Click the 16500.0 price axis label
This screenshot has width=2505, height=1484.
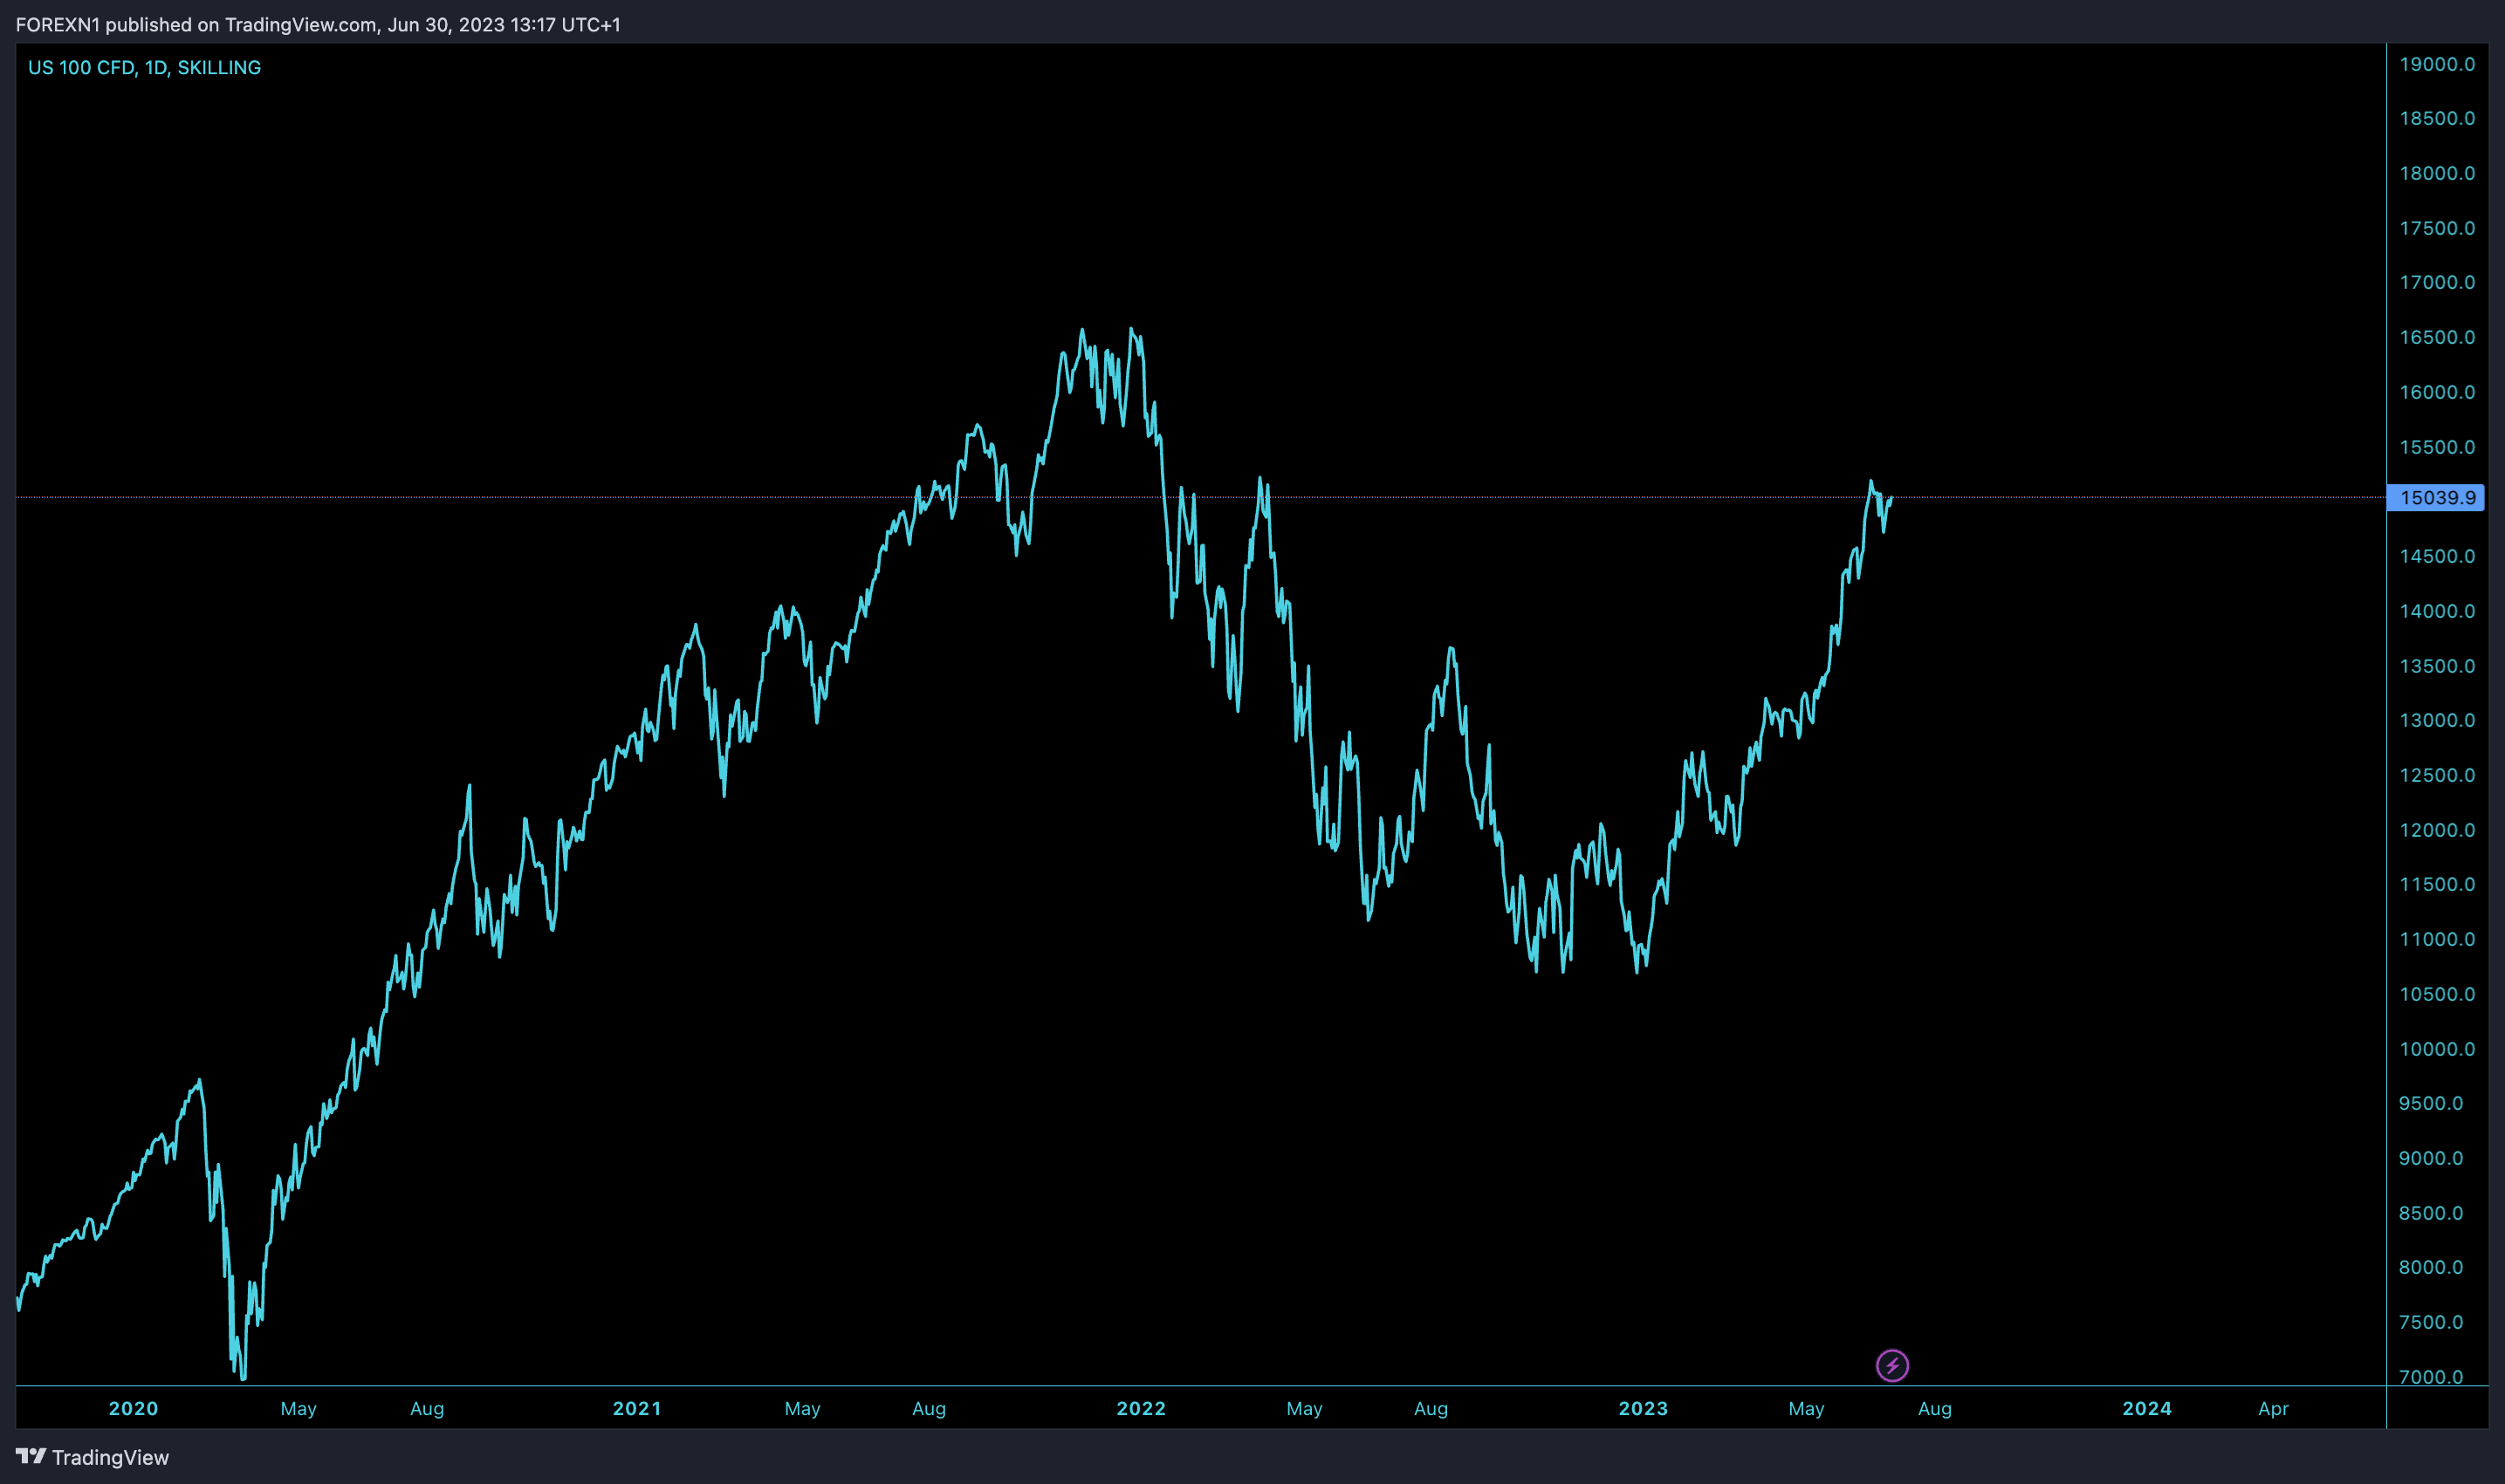click(x=2437, y=337)
